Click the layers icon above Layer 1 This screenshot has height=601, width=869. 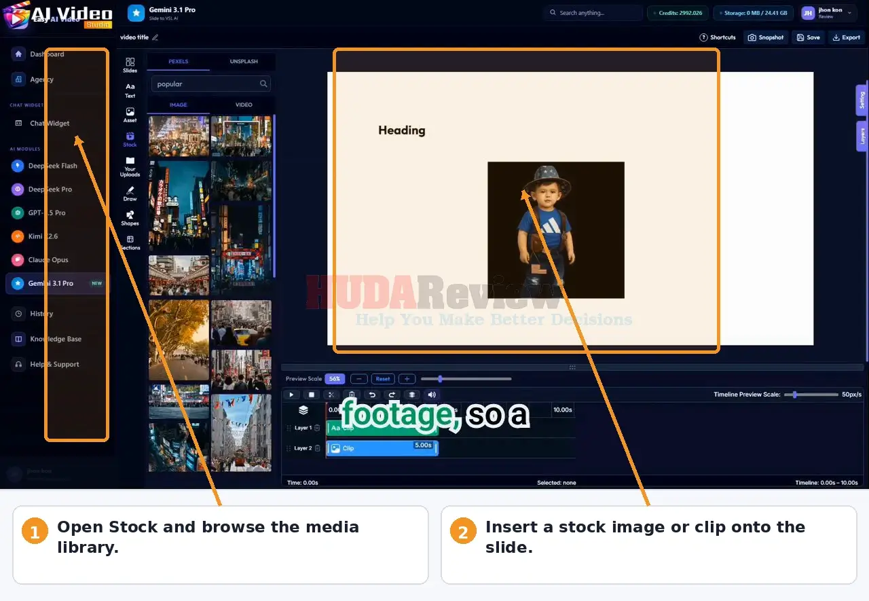tap(303, 410)
